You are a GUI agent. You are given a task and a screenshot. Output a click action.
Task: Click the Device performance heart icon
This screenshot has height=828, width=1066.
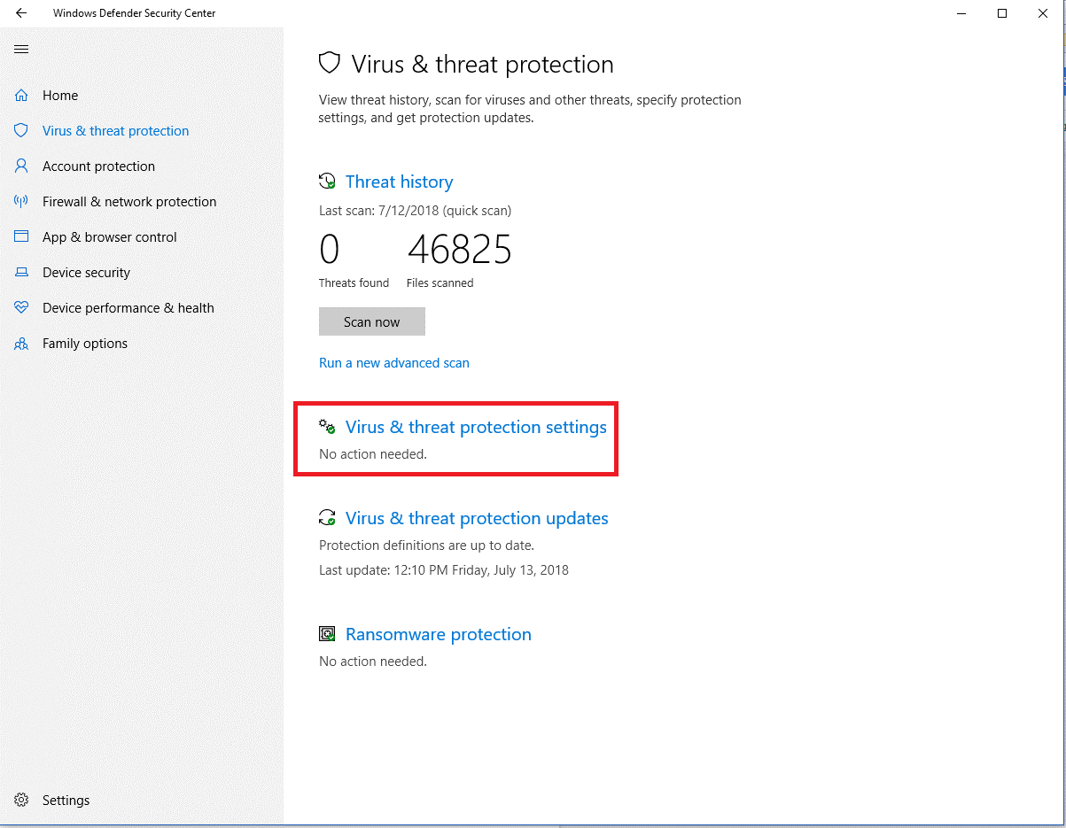pyautogui.click(x=21, y=308)
